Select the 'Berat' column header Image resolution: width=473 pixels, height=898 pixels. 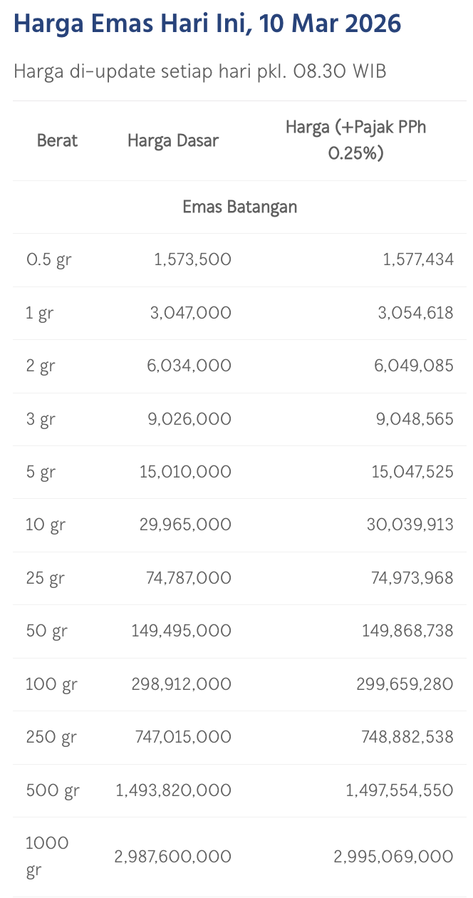tap(57, 140)
